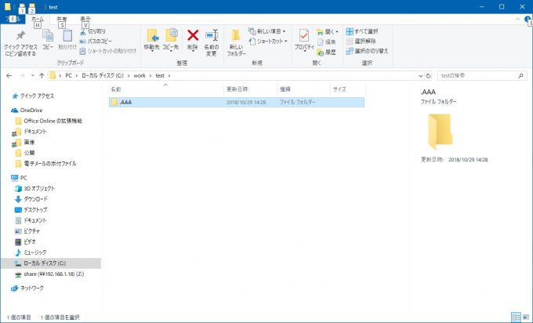The image size is (533, 323).
Task: Click Rename (名前の変更) icon
Action: [212, 43]
